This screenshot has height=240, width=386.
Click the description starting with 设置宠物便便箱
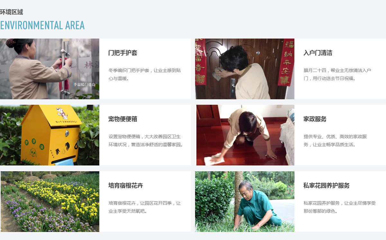click(x=146, y=141)
